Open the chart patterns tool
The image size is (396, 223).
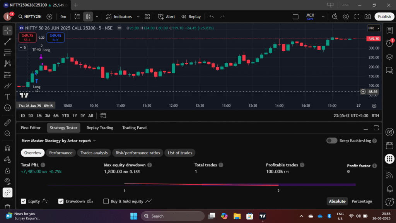point(8,63)
